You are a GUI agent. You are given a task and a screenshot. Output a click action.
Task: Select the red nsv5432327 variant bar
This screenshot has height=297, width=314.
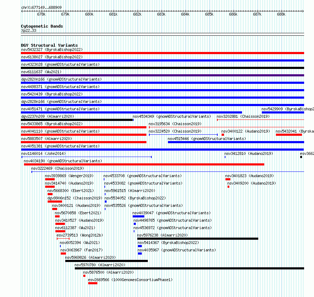162,53
